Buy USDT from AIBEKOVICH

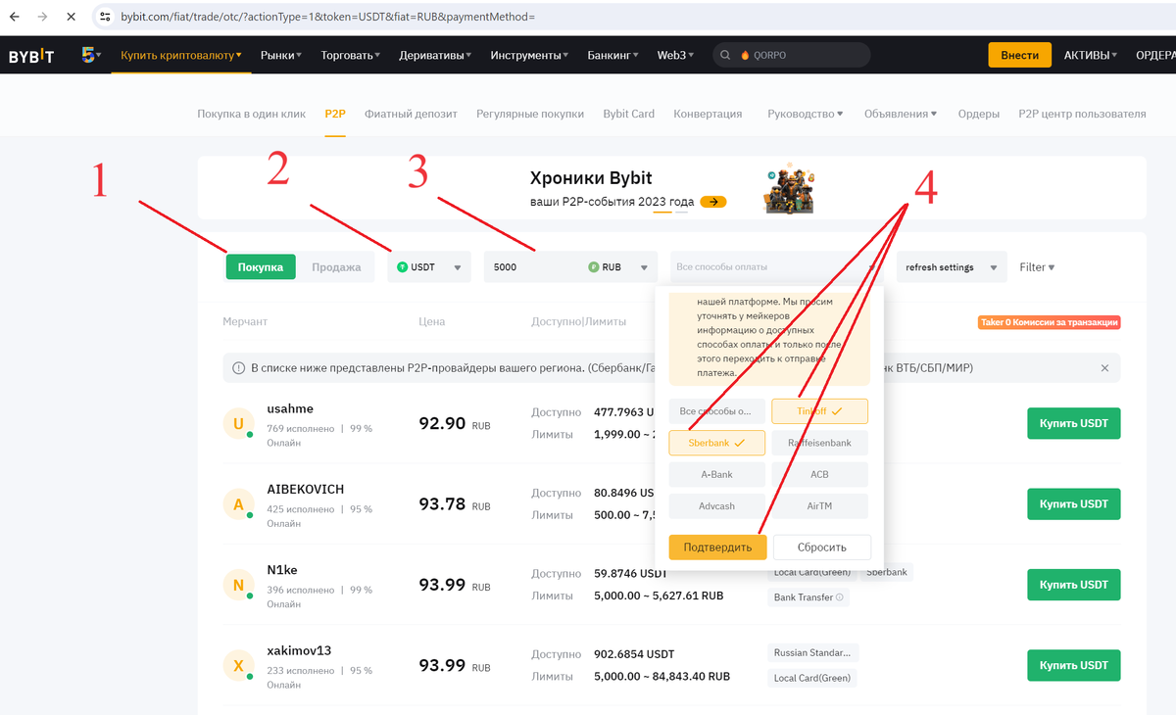1073,504
